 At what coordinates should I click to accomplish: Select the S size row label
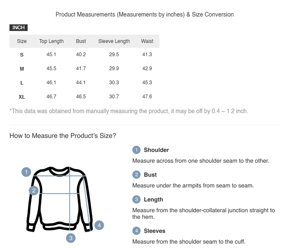point(22,55)
